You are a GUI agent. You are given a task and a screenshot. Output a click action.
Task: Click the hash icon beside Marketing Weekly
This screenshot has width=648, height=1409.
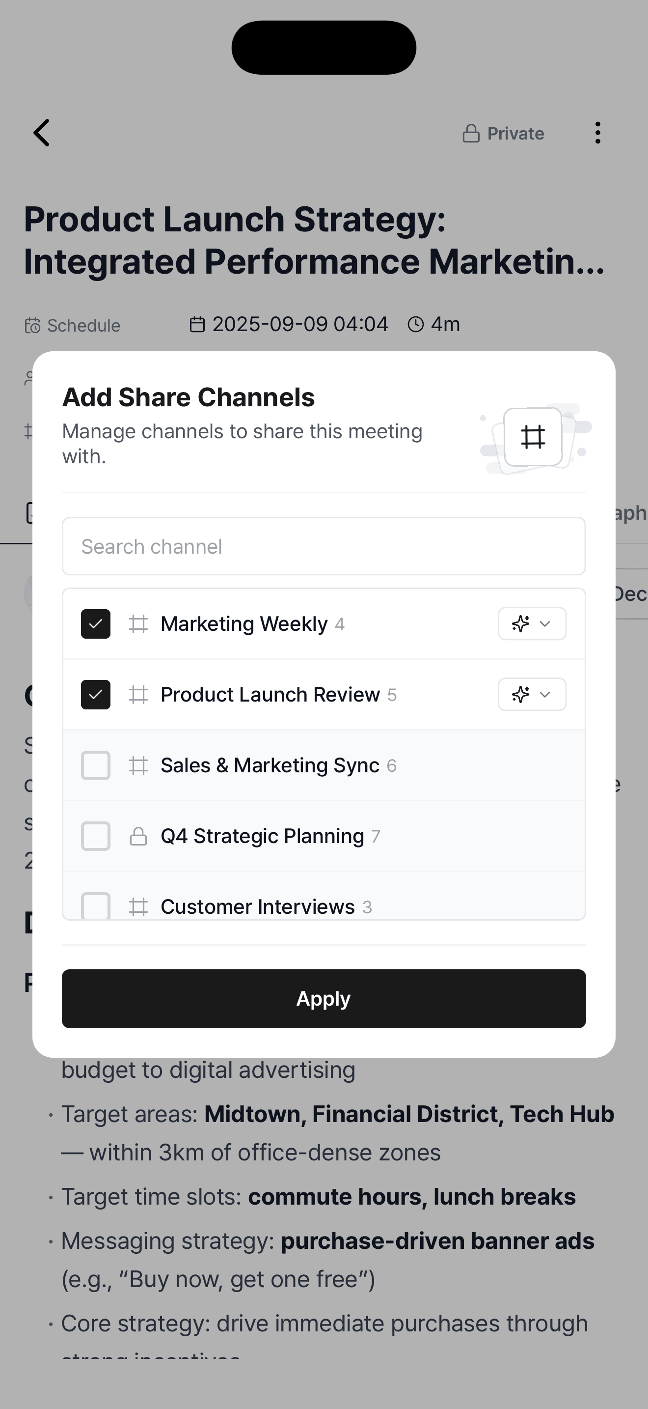pos(138,624)
